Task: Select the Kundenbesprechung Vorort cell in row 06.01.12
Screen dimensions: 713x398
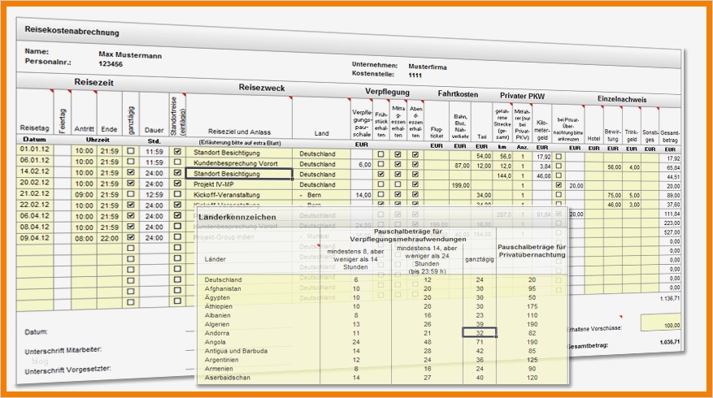Action: 239,163
